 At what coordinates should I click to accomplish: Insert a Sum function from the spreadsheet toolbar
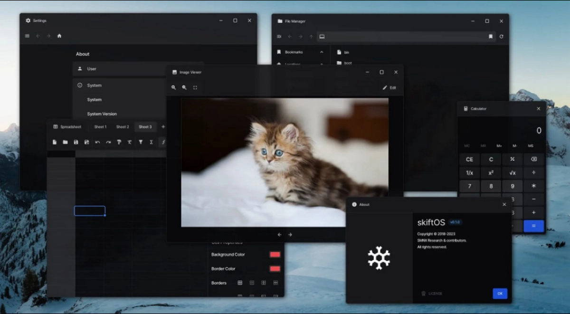point(151,142)
